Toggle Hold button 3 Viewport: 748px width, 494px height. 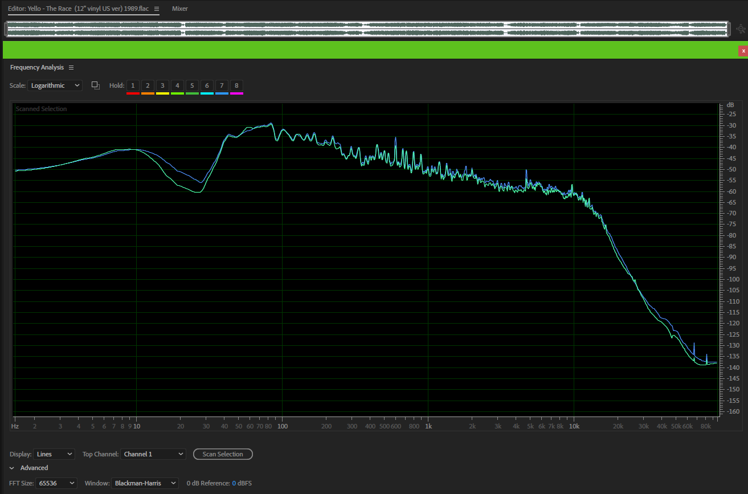162,85
